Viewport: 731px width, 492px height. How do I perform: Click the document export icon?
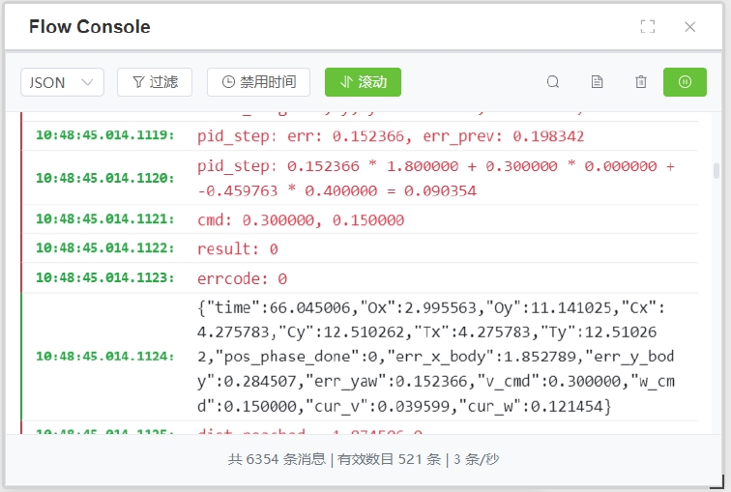[597, 82]
